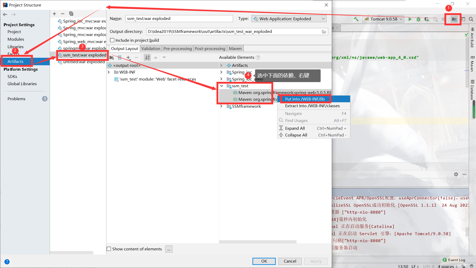Click the Available Elements help icon
This screenshot has height=268, width=476.
[x=258, y=57]
